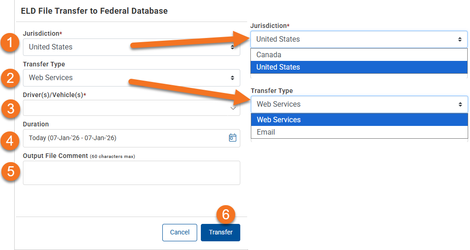Viewport: 470px width, 250px height.
Task: Click the orange step 1 badge
Action: pyautogui.click(x=10, y=44)
